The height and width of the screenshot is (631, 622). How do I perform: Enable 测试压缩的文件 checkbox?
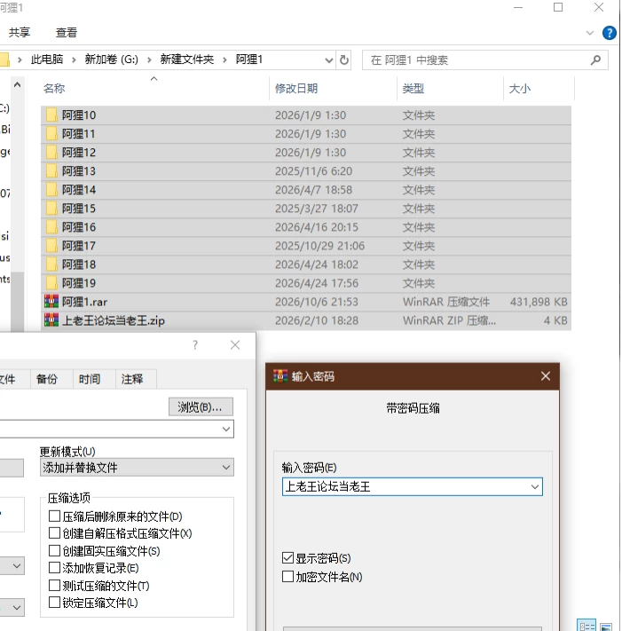pos(54,585)
